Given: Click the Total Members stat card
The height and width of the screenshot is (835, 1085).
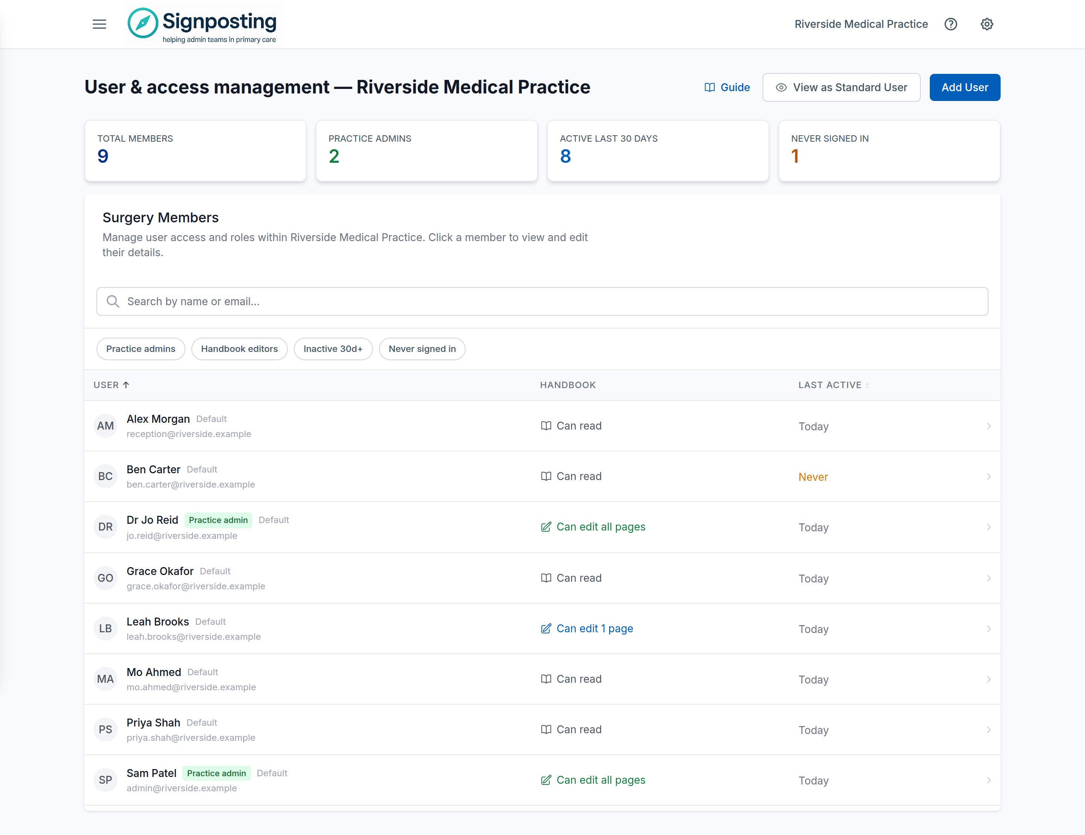Looking at the screenshot, I should coord(195,151).
